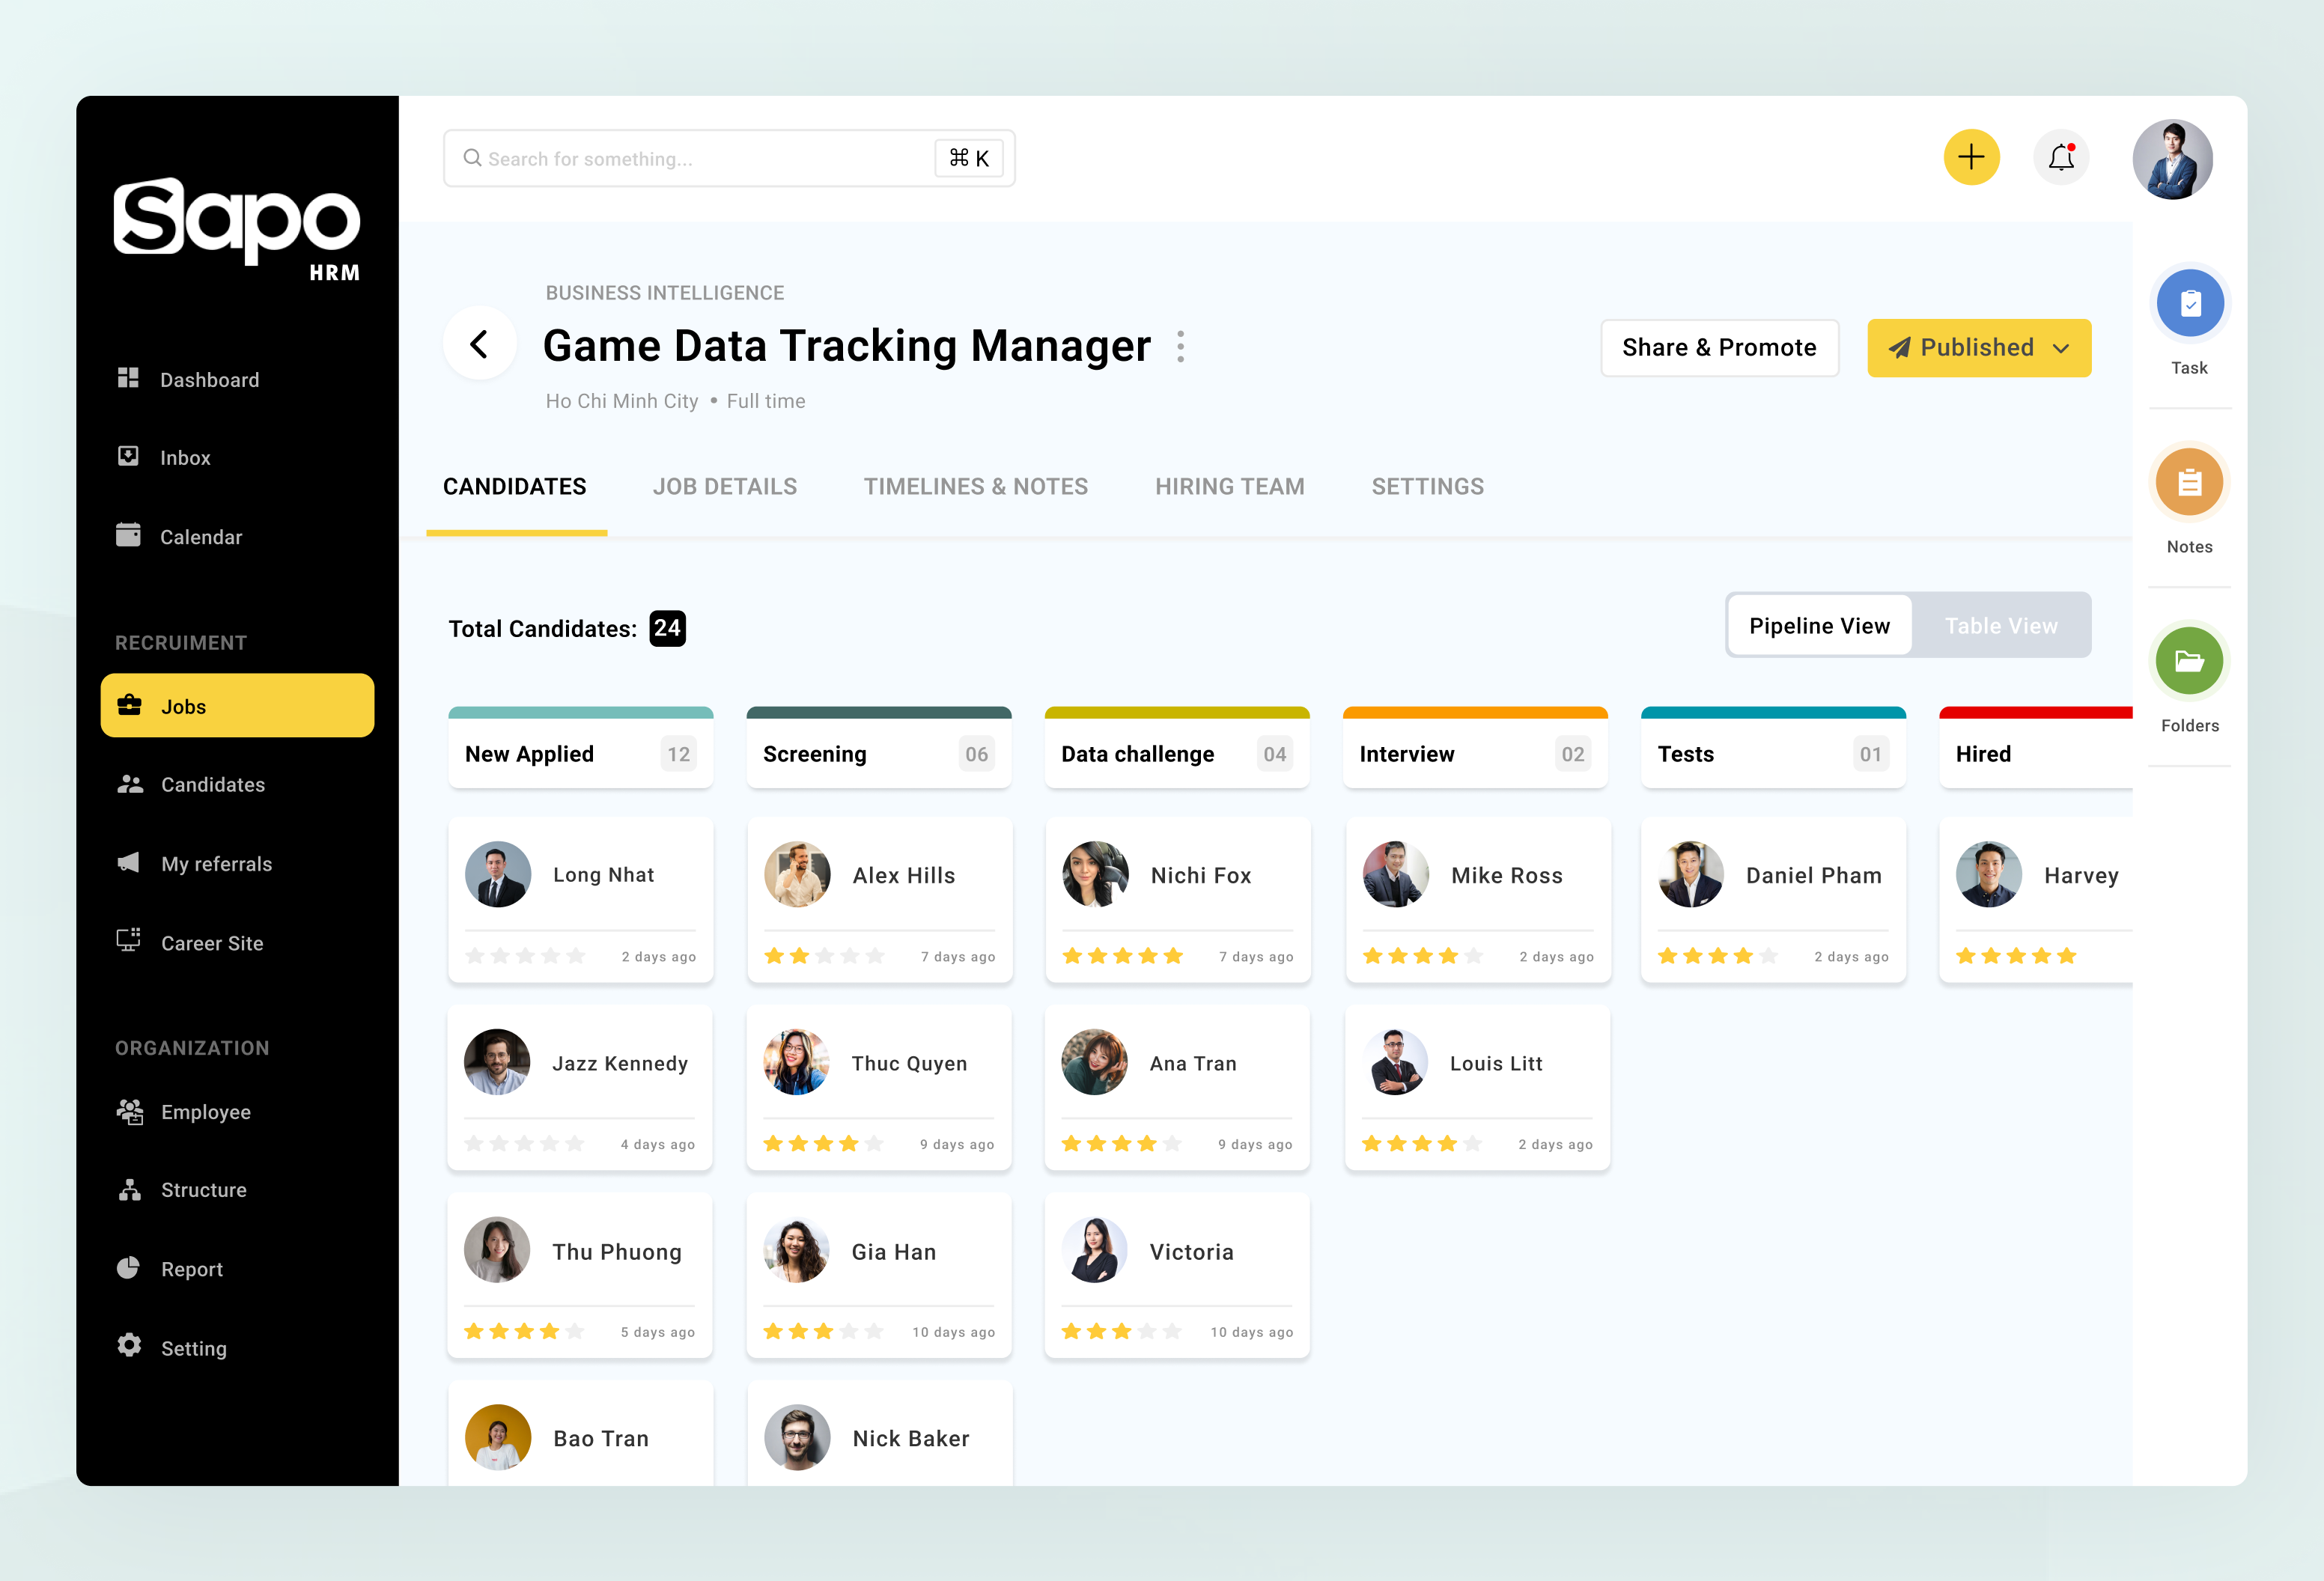The width and height of the screenshot is (2324, 1581).
Task: Open Report in the sidebar
Action: tap(192, 1269)
